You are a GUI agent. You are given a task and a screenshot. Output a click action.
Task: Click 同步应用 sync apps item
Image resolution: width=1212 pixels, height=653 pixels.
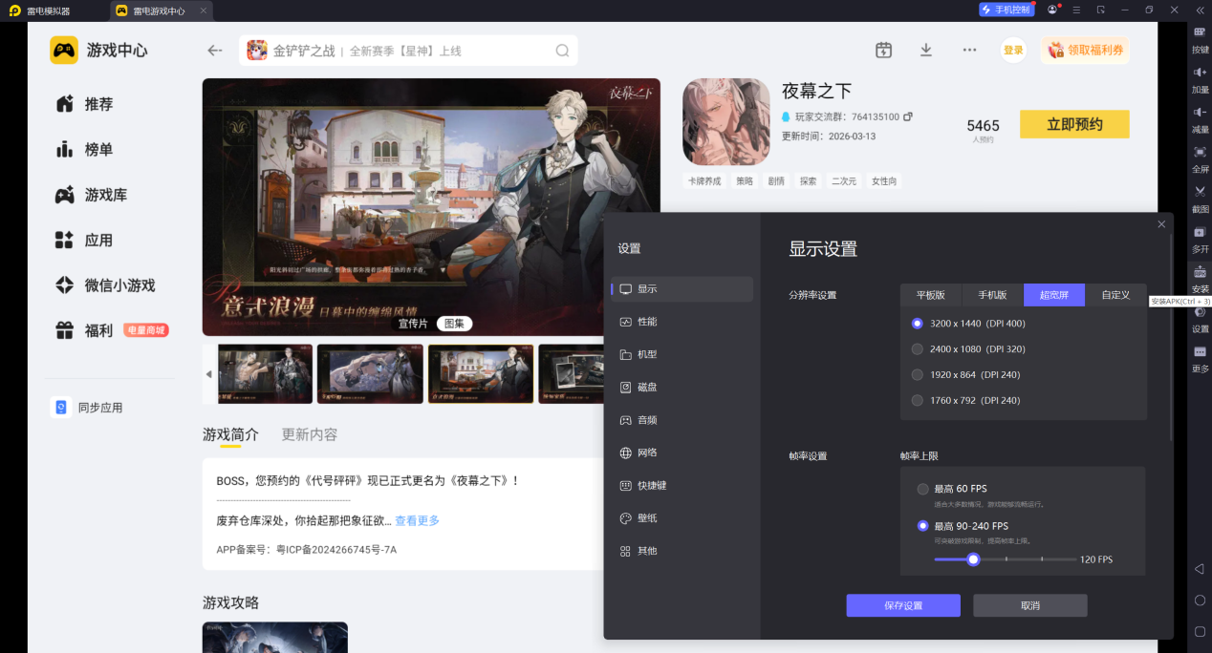pyautogui.click(x=88, y=408)
